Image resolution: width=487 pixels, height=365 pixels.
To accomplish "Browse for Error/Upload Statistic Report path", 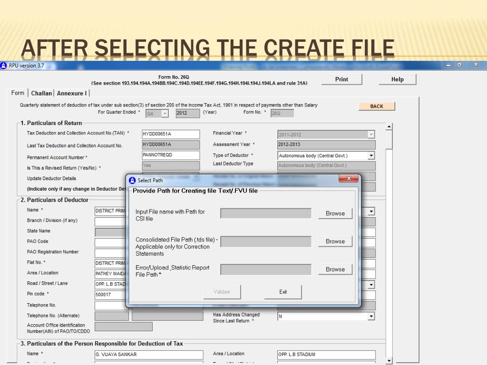I will point(335,269).
